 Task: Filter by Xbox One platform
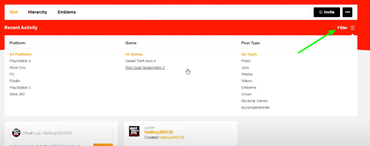click(17, 68)
